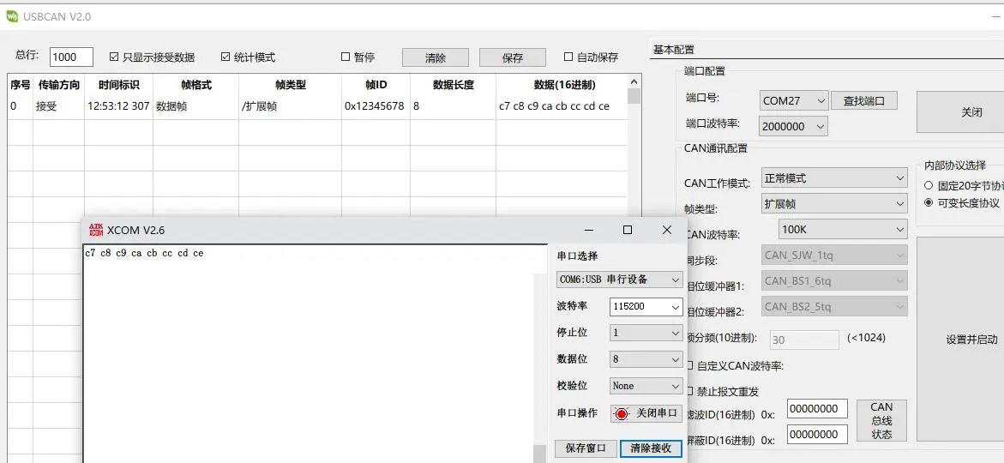Select 可变长度协议 radio button
The image size is (1004, 463).
pos(929,202)
